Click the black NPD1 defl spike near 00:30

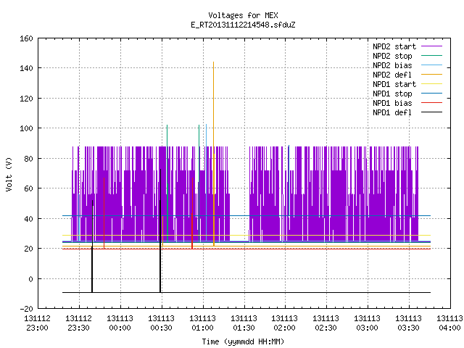160,231
